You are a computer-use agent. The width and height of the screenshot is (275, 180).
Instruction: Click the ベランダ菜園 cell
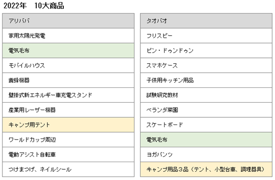(x=206, y=110)
